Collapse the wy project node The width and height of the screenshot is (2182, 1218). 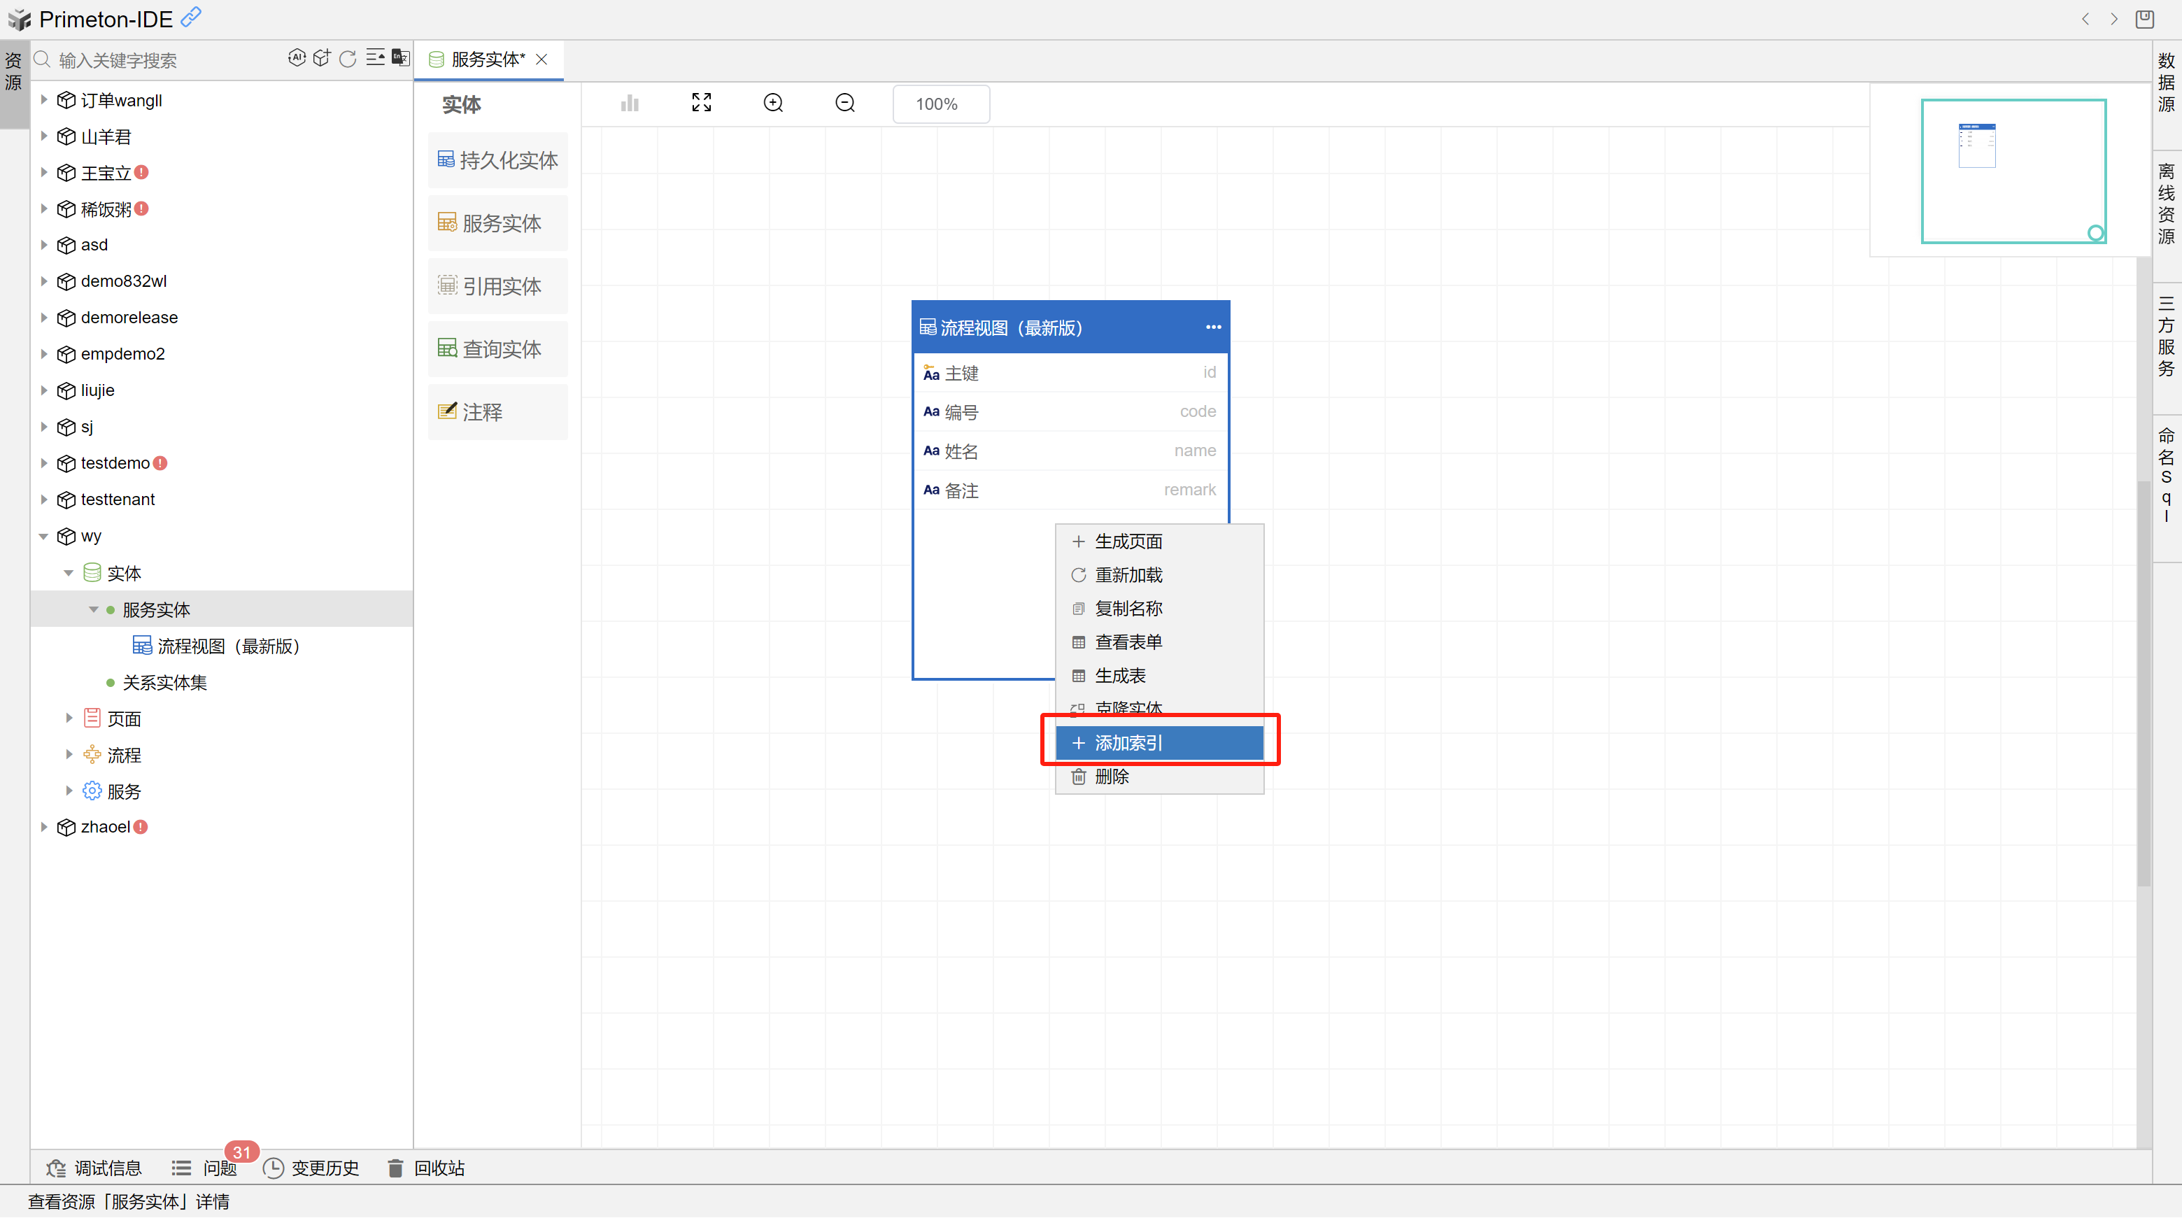(x=44, y=536)
